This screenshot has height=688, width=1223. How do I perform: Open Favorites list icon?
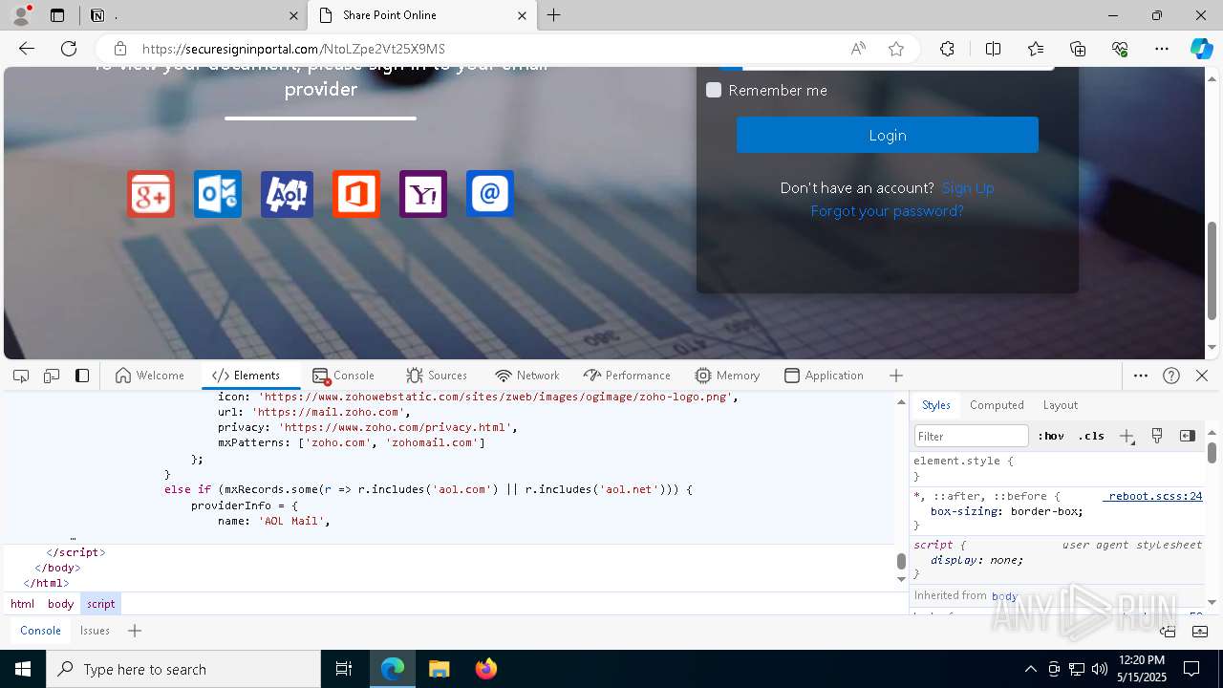click(x=1036, y=49)
